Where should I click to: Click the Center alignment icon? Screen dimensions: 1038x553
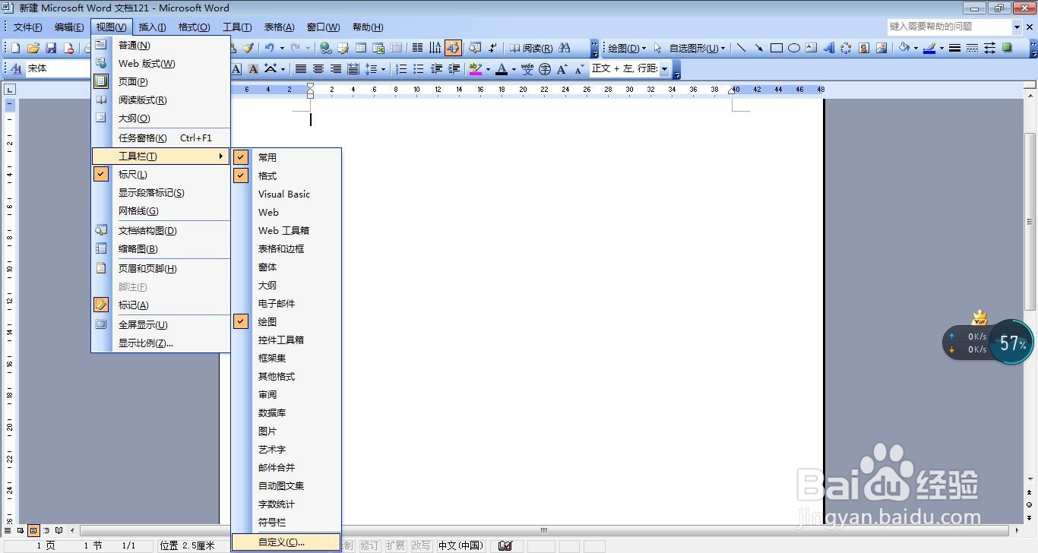click(318, 68)
